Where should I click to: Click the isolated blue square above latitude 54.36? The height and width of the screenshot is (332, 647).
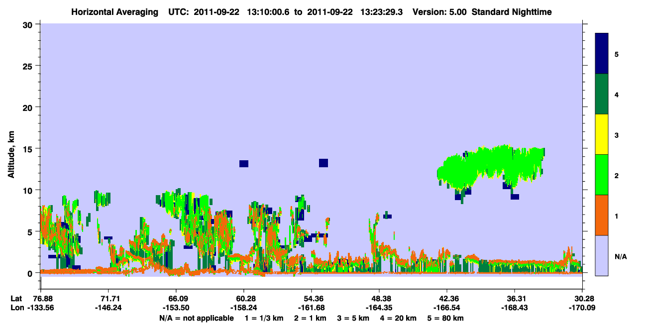(323, 163)
